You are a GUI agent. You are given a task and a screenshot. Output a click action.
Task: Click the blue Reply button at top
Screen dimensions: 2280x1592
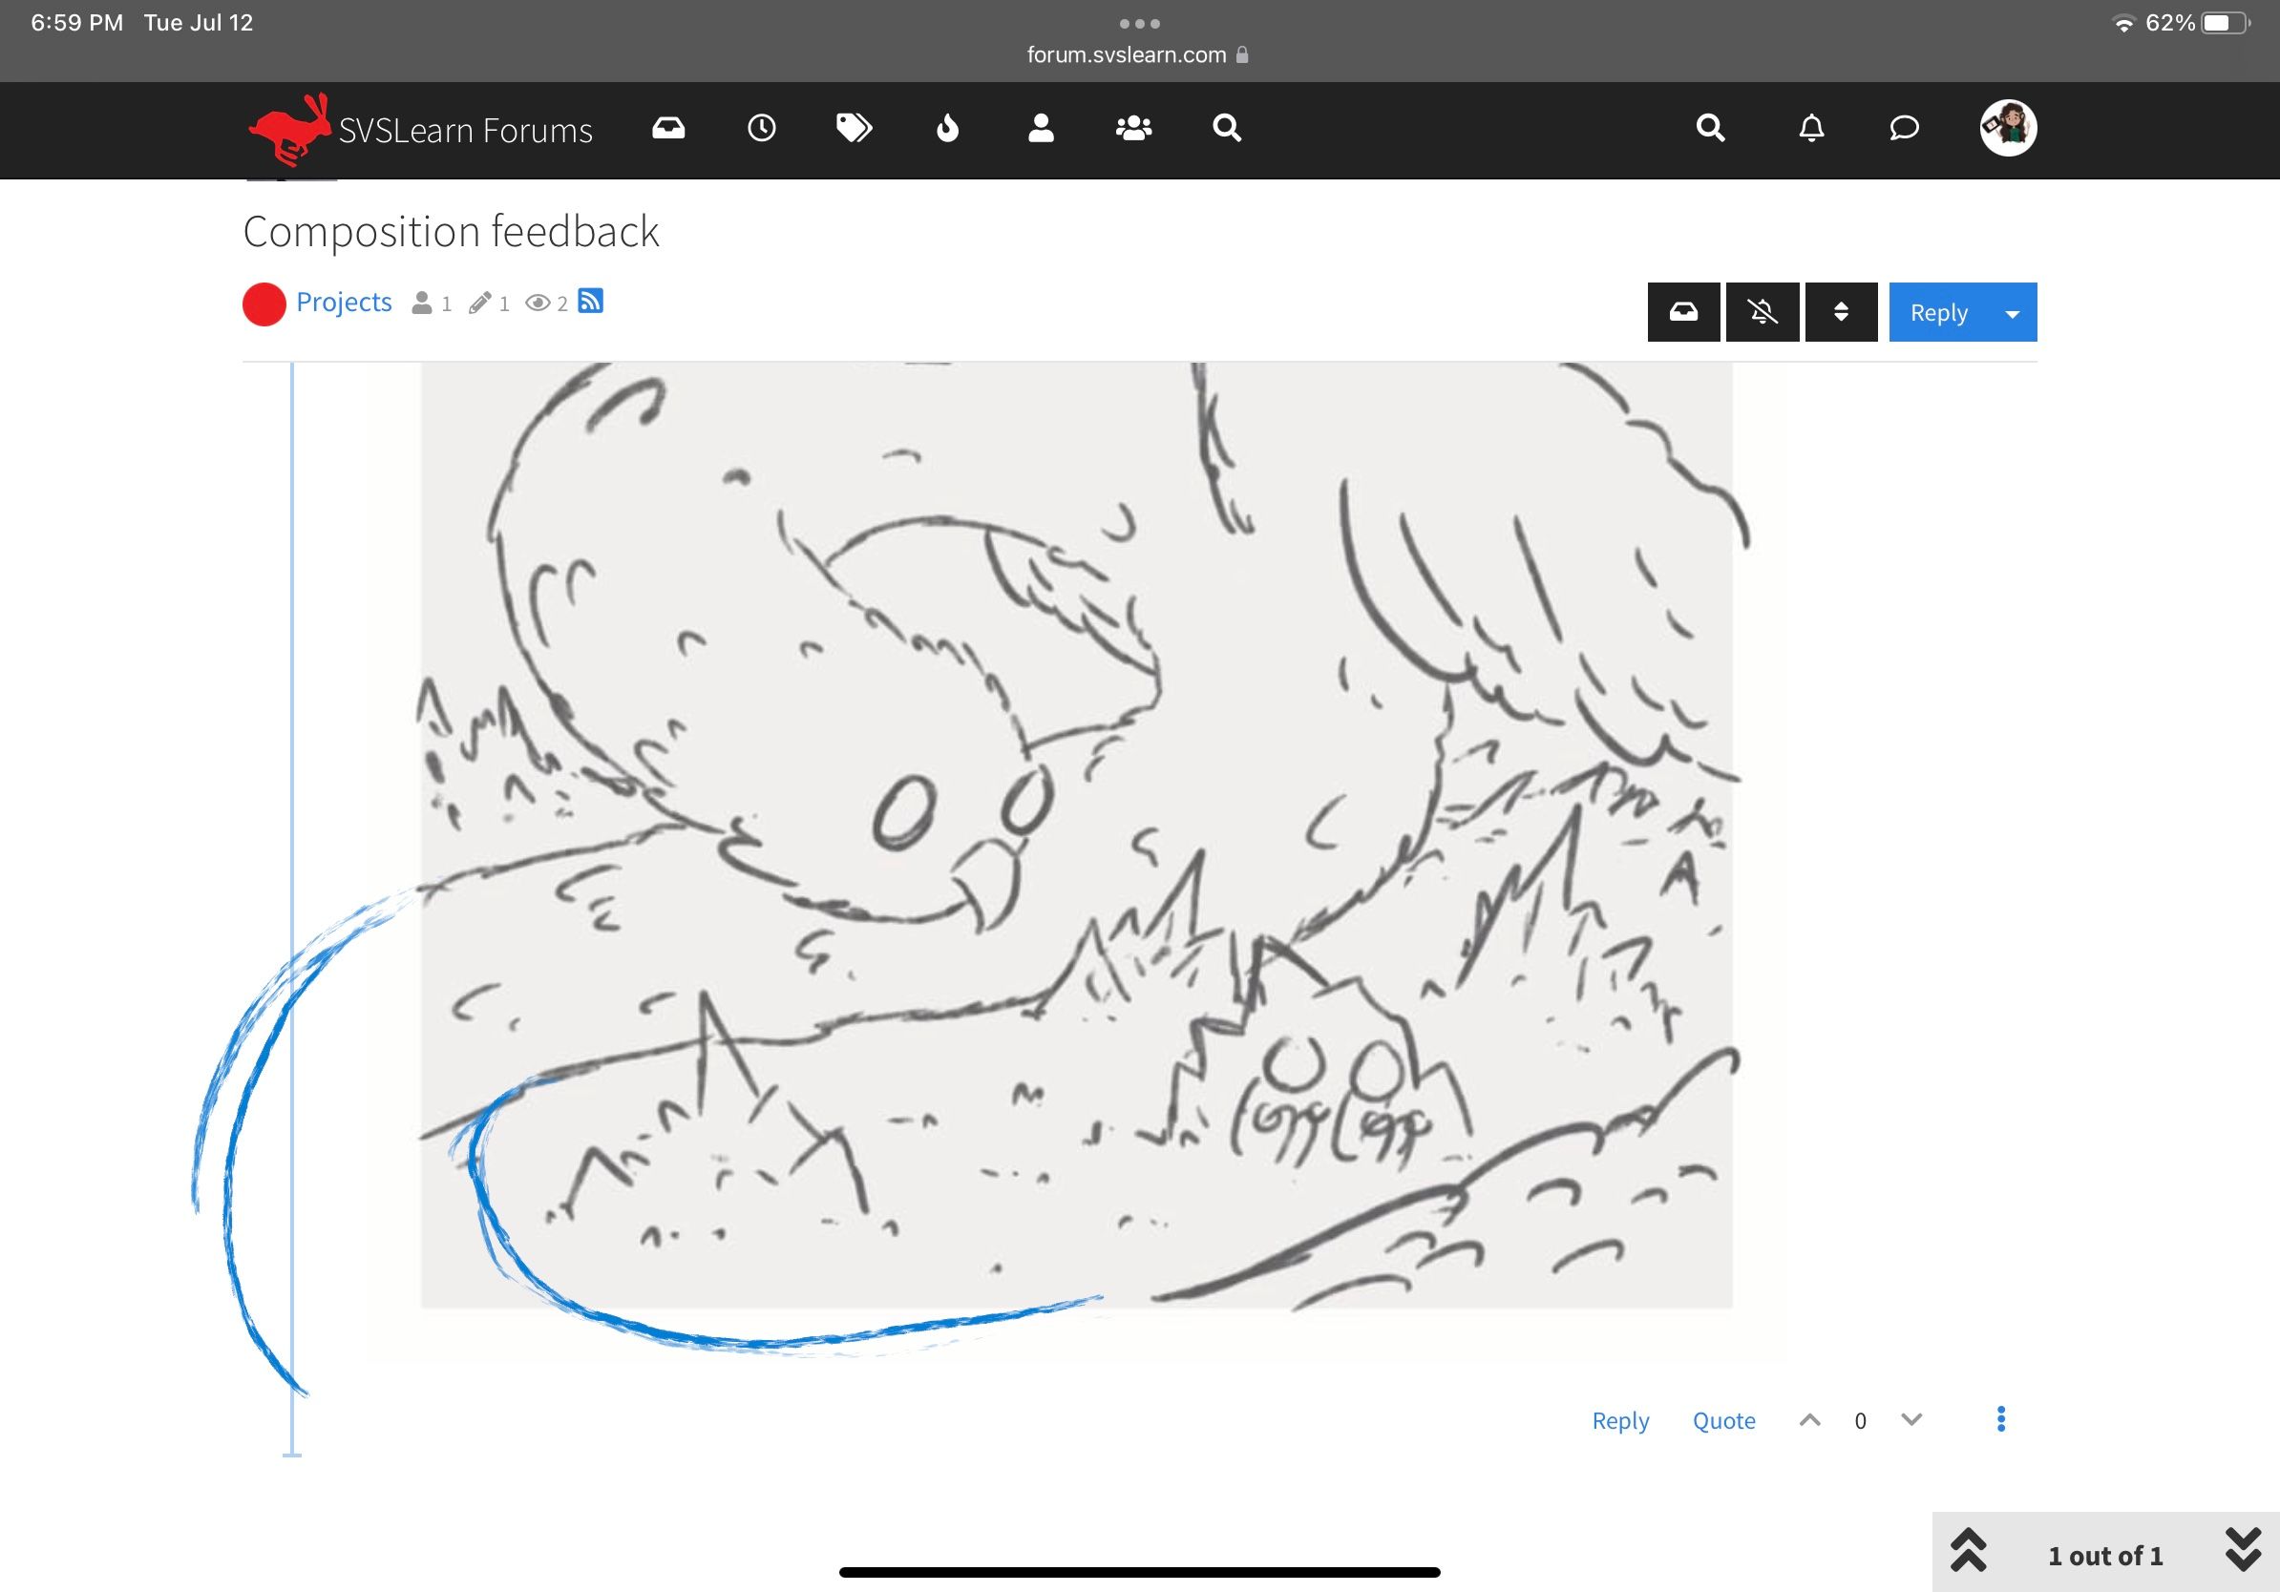pos(1938,313)
